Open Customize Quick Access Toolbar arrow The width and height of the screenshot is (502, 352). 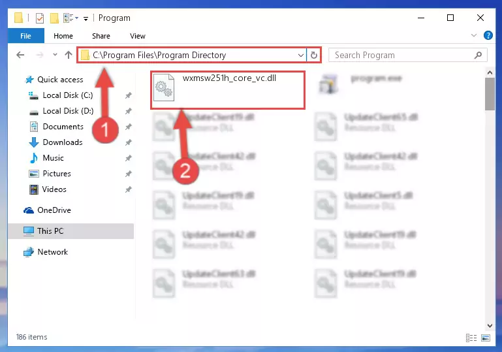point(86,18)
